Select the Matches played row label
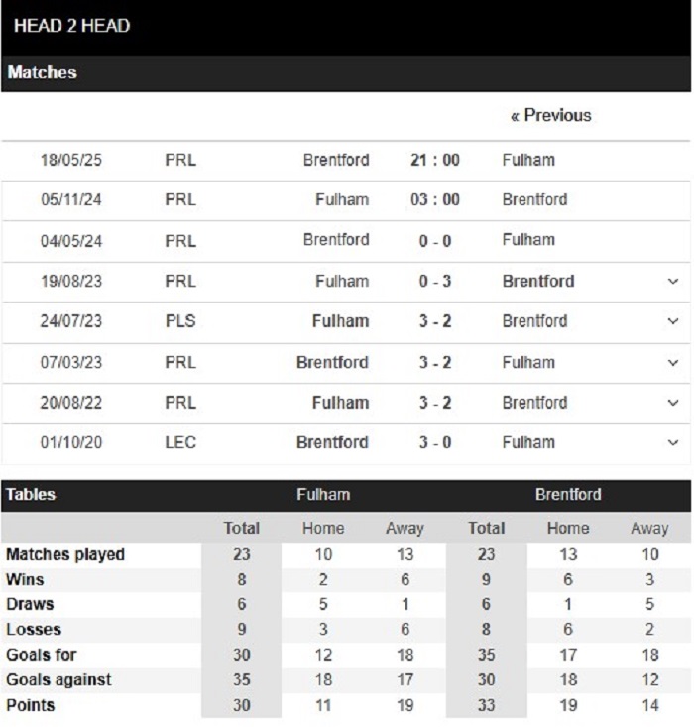Viewport: 694px width, 727px height. click(x=65, y=554)
